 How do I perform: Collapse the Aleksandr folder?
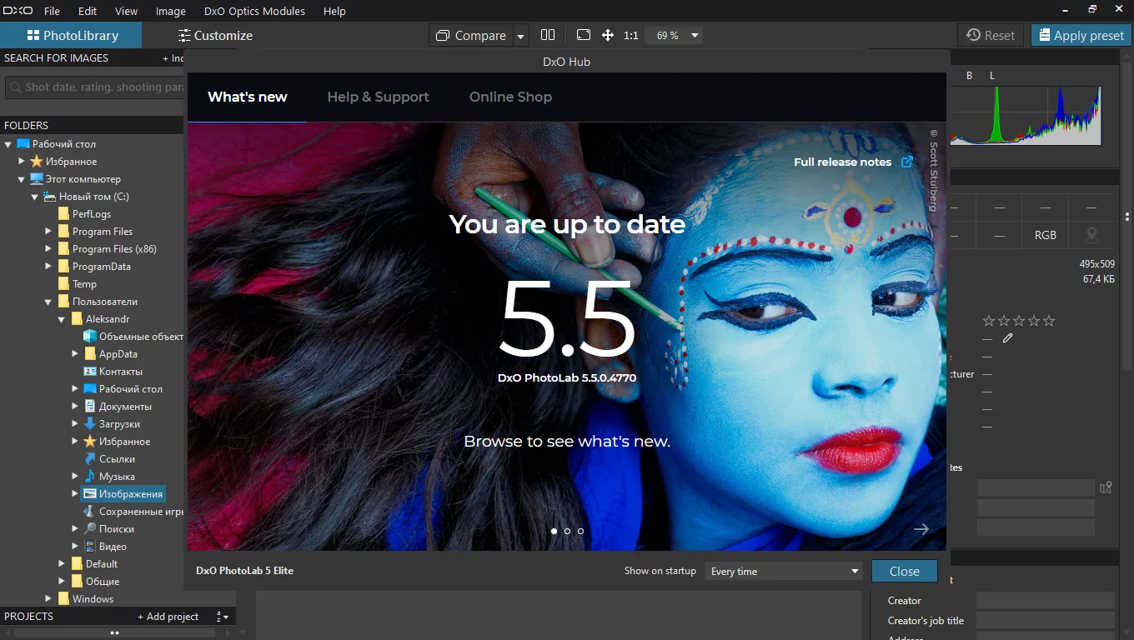(62, 319)
